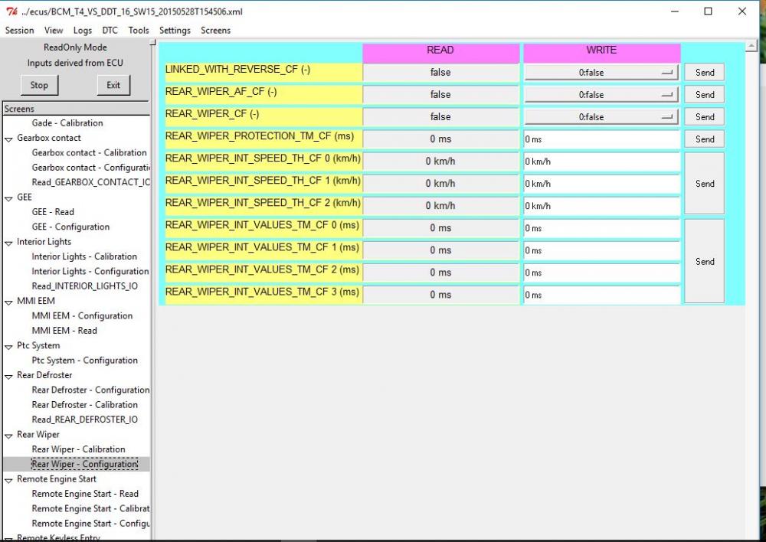This screenshot has width=766, height=542.
Task: Select the GEE - Read screen
Action: coord(53,212)
